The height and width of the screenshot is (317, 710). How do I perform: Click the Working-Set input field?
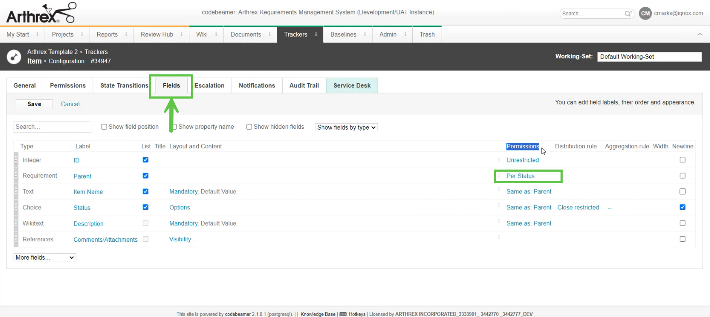pyautogui.click(x=649, y=57)
